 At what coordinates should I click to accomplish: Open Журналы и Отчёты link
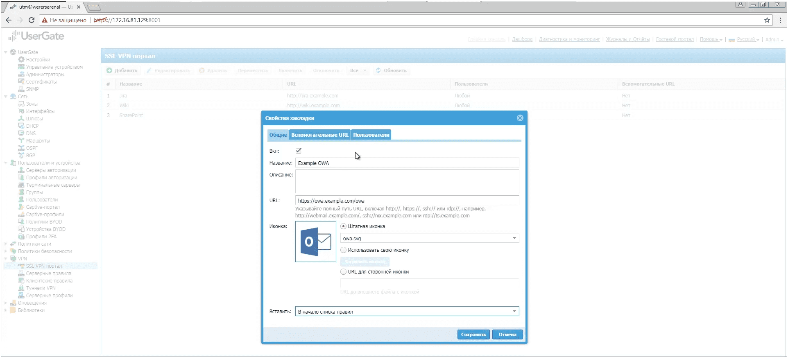[x=628, y=39]
